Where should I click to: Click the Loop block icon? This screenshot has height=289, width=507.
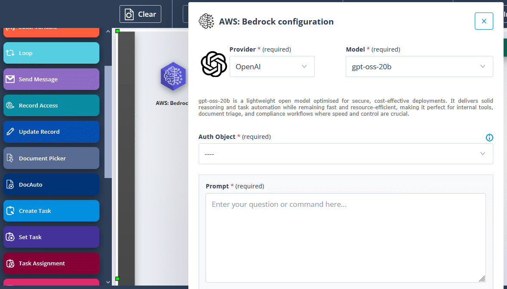pos(10,53)
